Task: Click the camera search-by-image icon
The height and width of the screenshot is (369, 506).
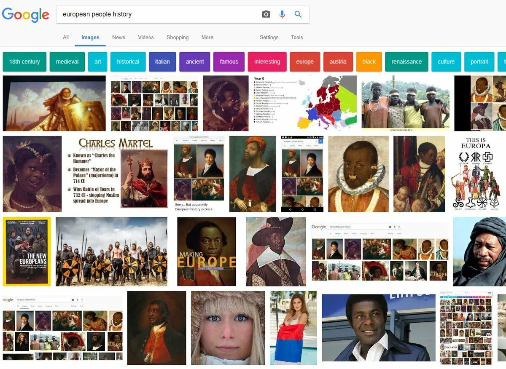Action: 266,14
